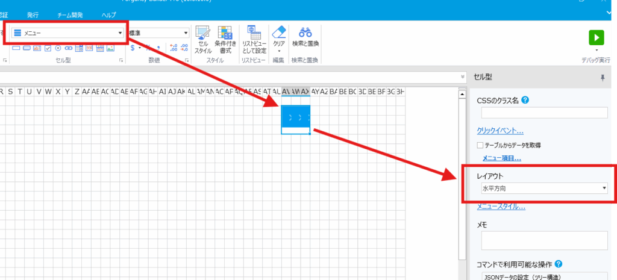Image resolution: width=617 pixels, height=280 pixels.
Task: Click リストビューとして設定 icon
Action: click(x=254, y=39)
